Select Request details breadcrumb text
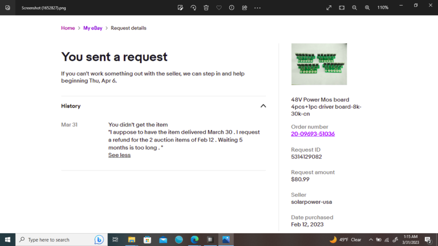This screenshot has height=246, width=438. coord(128,28)
